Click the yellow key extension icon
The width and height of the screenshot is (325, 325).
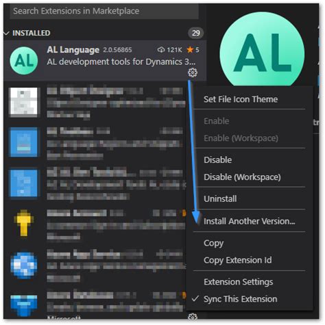[24, 223]
